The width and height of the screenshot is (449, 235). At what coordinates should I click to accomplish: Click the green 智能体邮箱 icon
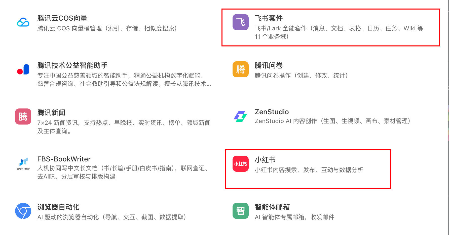click(241, 211)
